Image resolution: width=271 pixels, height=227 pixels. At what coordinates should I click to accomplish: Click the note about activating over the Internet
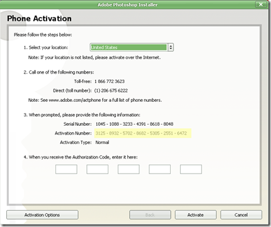pos(95,57)
